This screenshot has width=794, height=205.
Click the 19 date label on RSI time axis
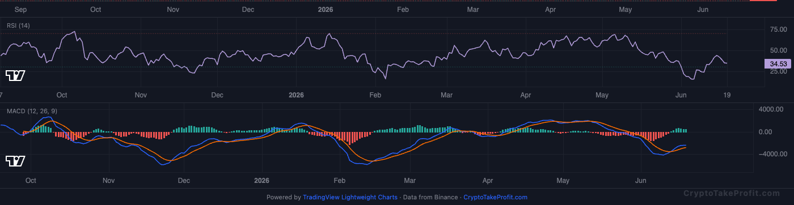point(727,95)
